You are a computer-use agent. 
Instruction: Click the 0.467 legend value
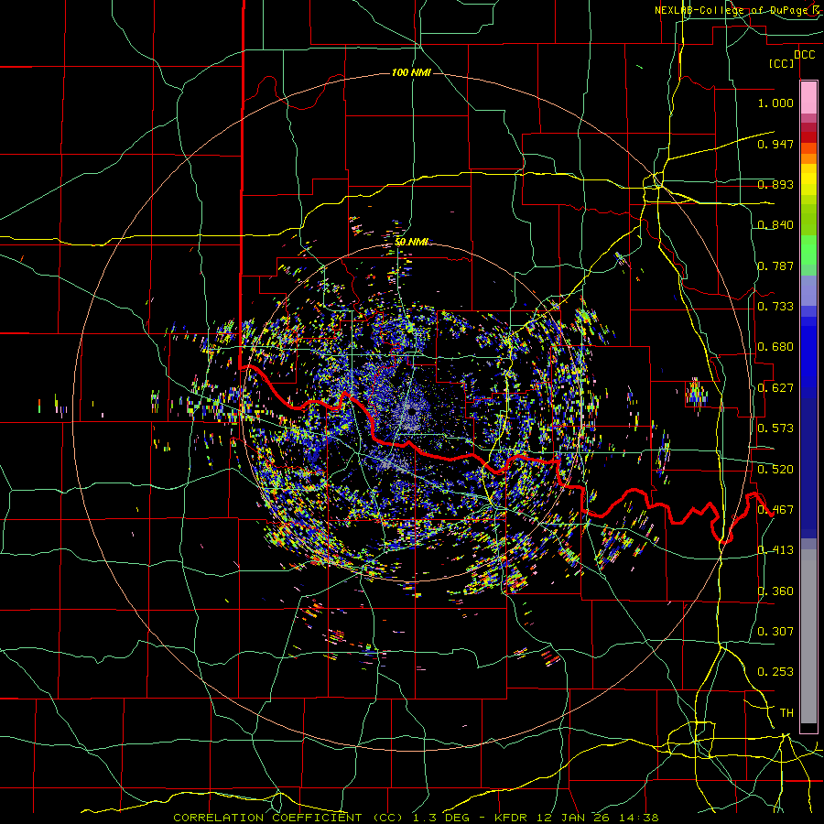pos(775,510)
